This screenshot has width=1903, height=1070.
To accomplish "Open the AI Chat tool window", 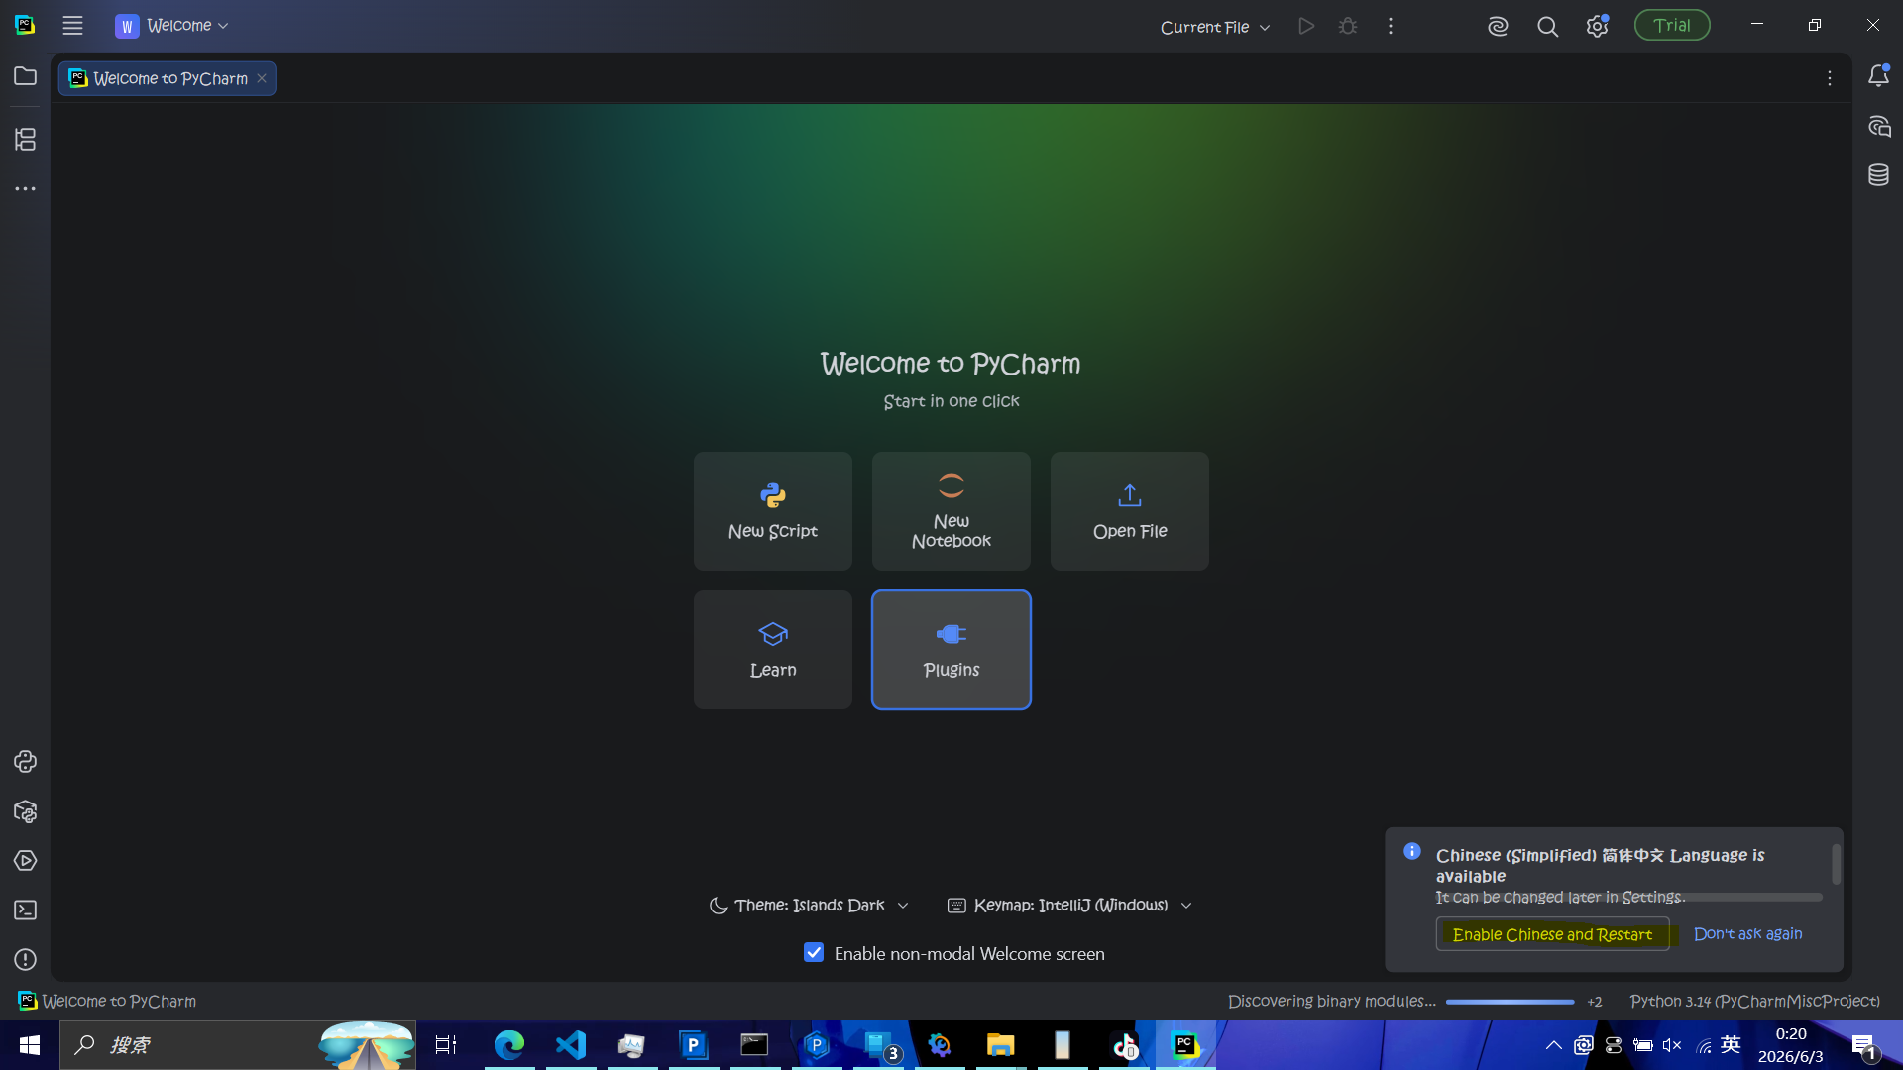I will [x=1878, y=126].
